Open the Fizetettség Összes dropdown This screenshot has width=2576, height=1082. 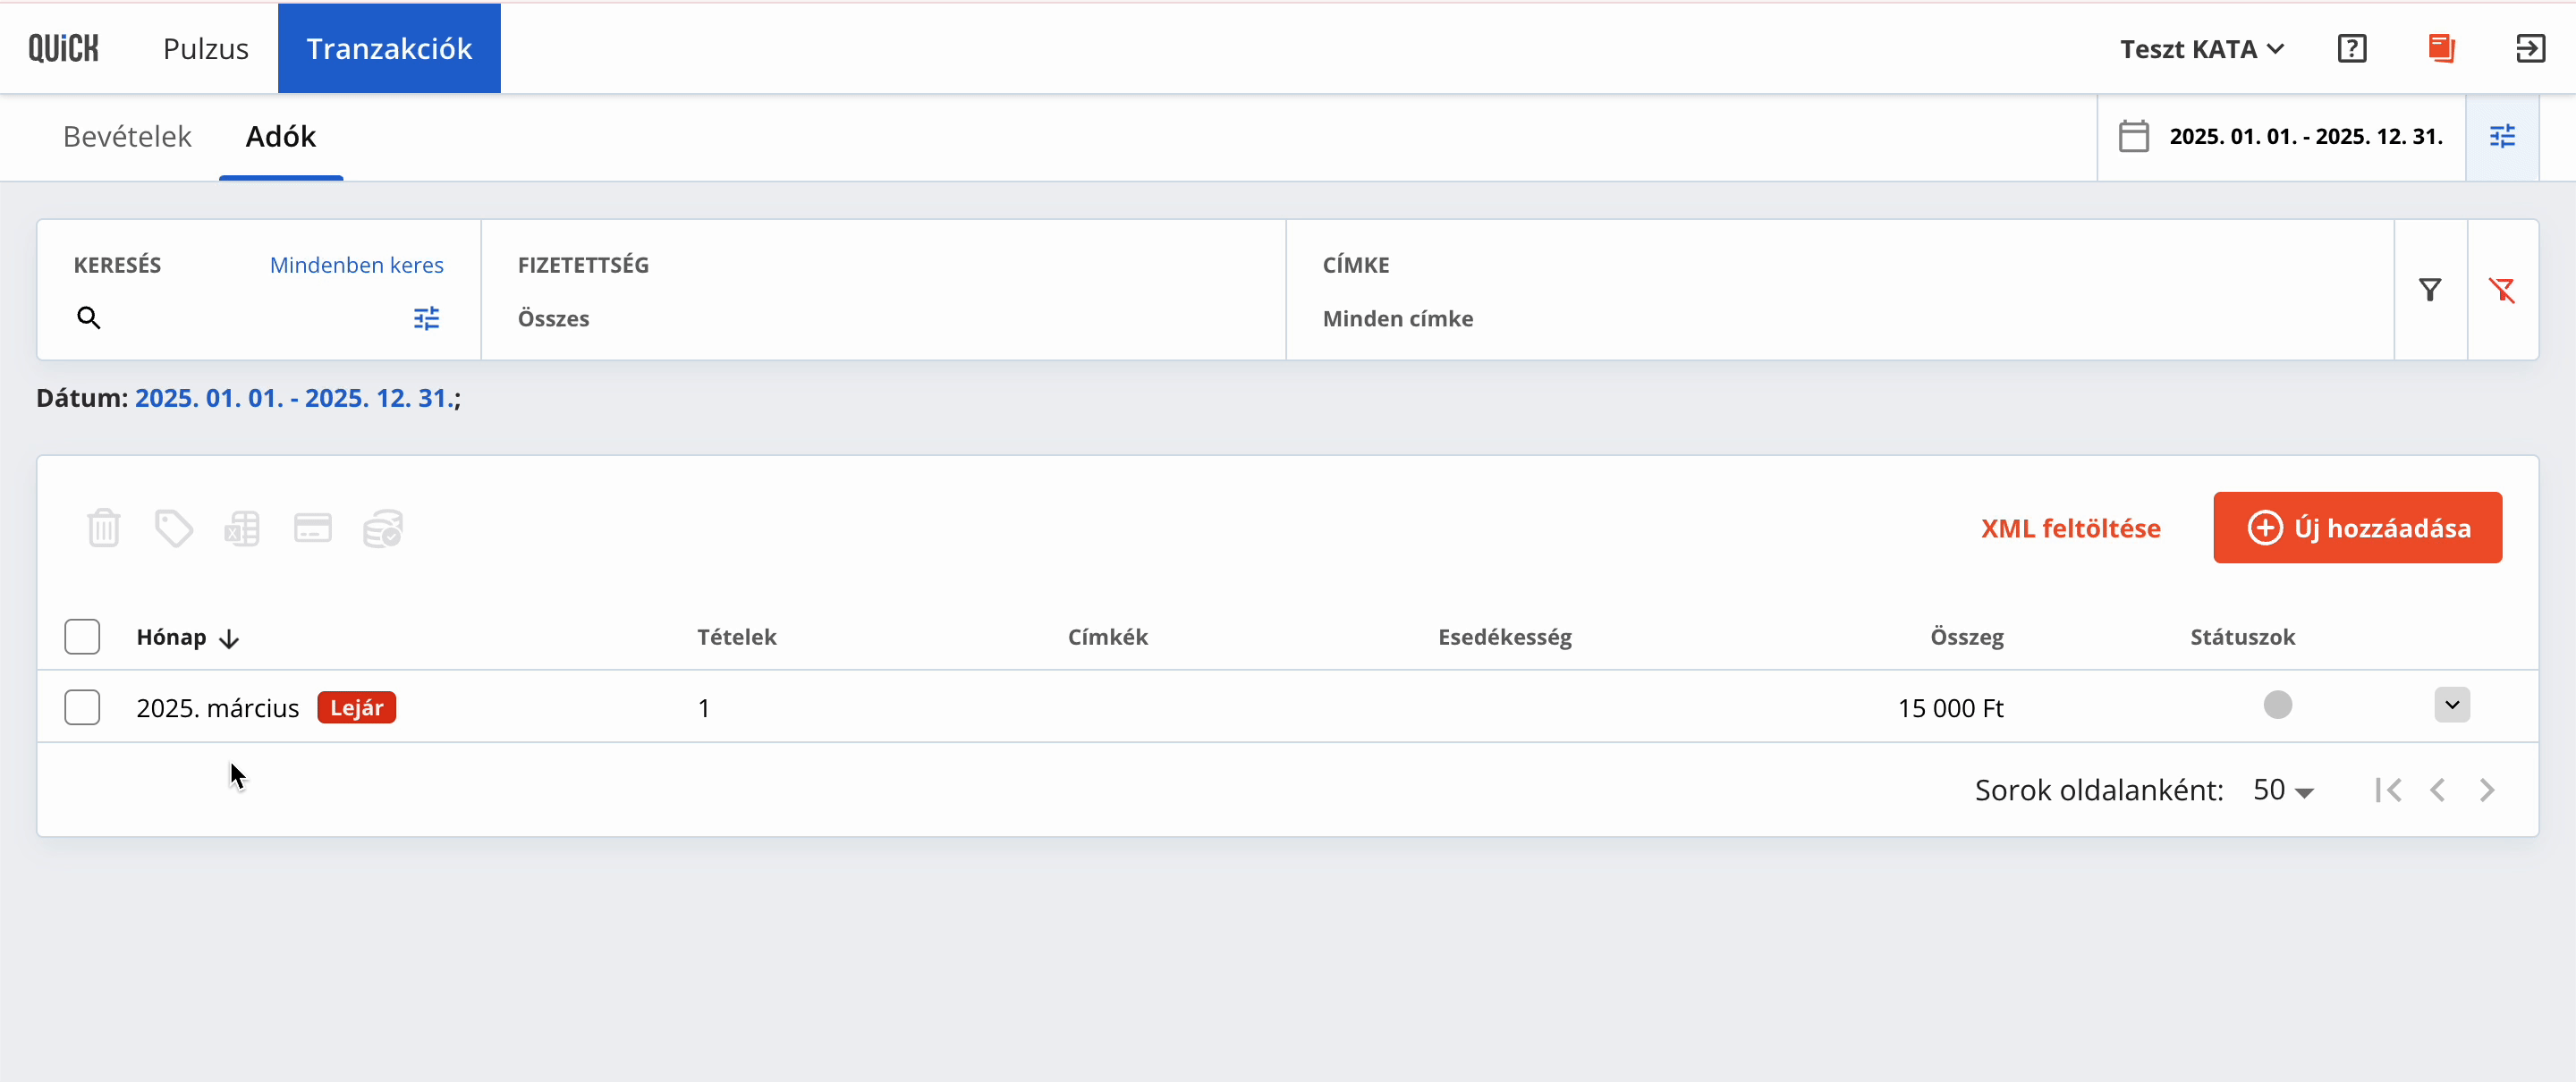tap(883, 318)
